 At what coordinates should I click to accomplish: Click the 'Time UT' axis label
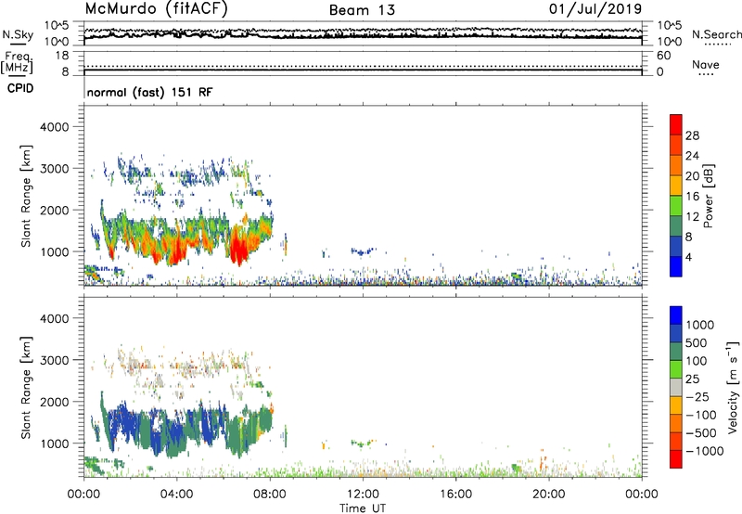tap(363, 508)
